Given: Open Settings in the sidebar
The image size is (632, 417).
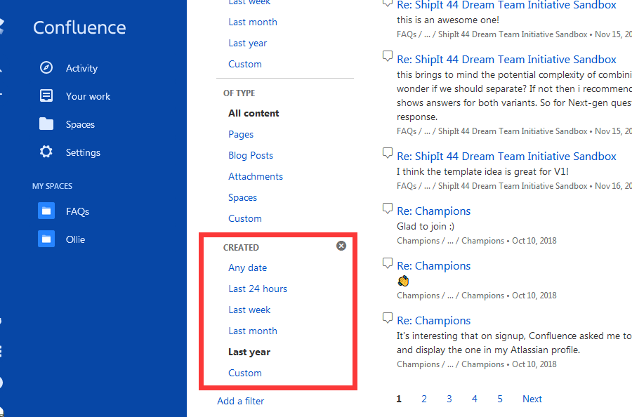Looking at the screenshot, I should coord(83,153).
